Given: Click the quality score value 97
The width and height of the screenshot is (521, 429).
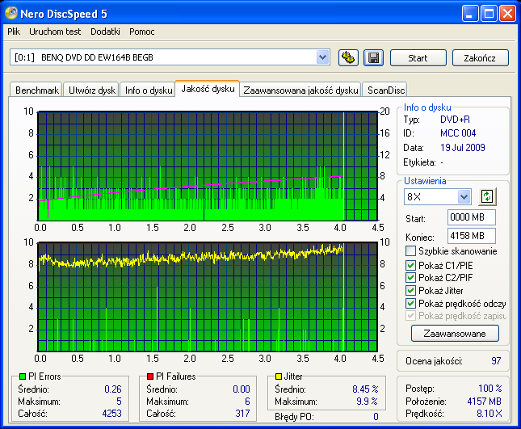Looking at the screenshot, I should (x=496, y=360).
